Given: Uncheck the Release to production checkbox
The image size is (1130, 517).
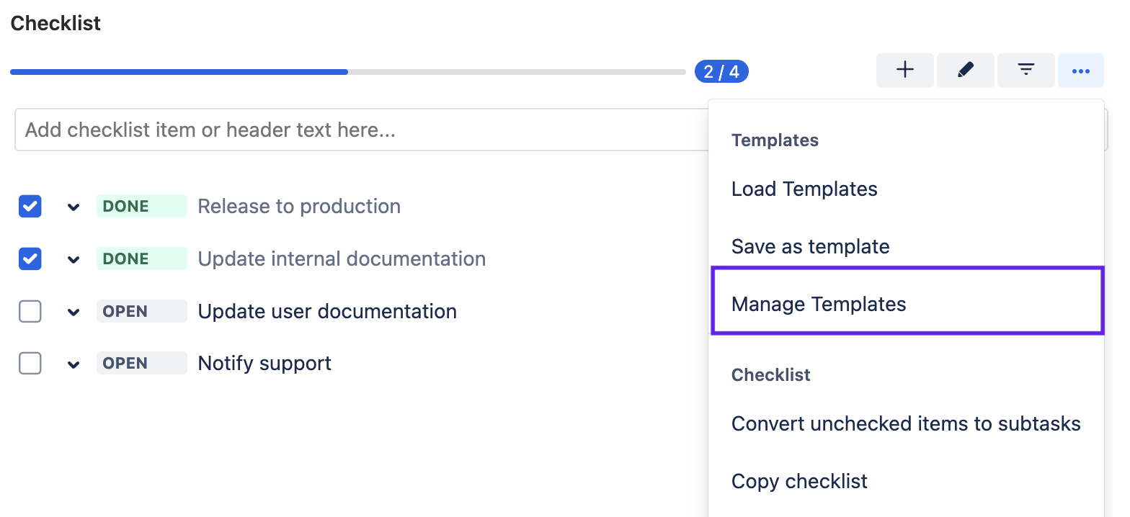Looking at the screenshot, I should 30,207.
